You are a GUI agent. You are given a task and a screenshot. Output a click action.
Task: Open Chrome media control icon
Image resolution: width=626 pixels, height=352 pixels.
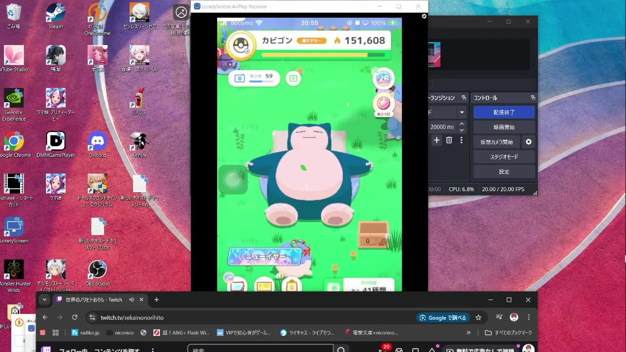coord(499,317)
